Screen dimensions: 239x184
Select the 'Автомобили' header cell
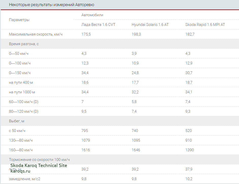tap(92, 15)
